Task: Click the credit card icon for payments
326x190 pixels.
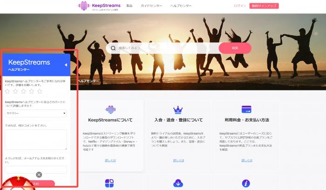Action: pyautogui.click(x=246, y=109)
